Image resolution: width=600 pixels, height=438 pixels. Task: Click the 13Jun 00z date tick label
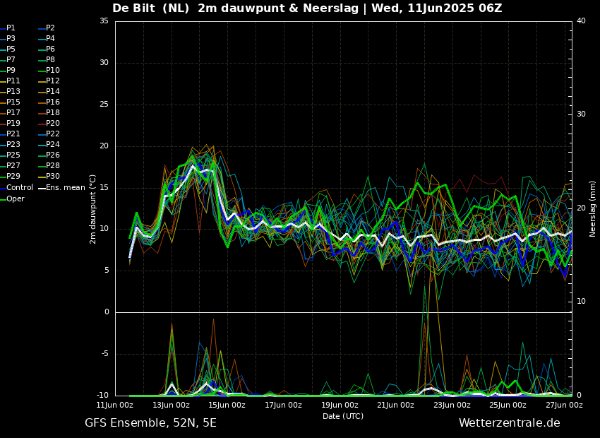tap(171, 405)
